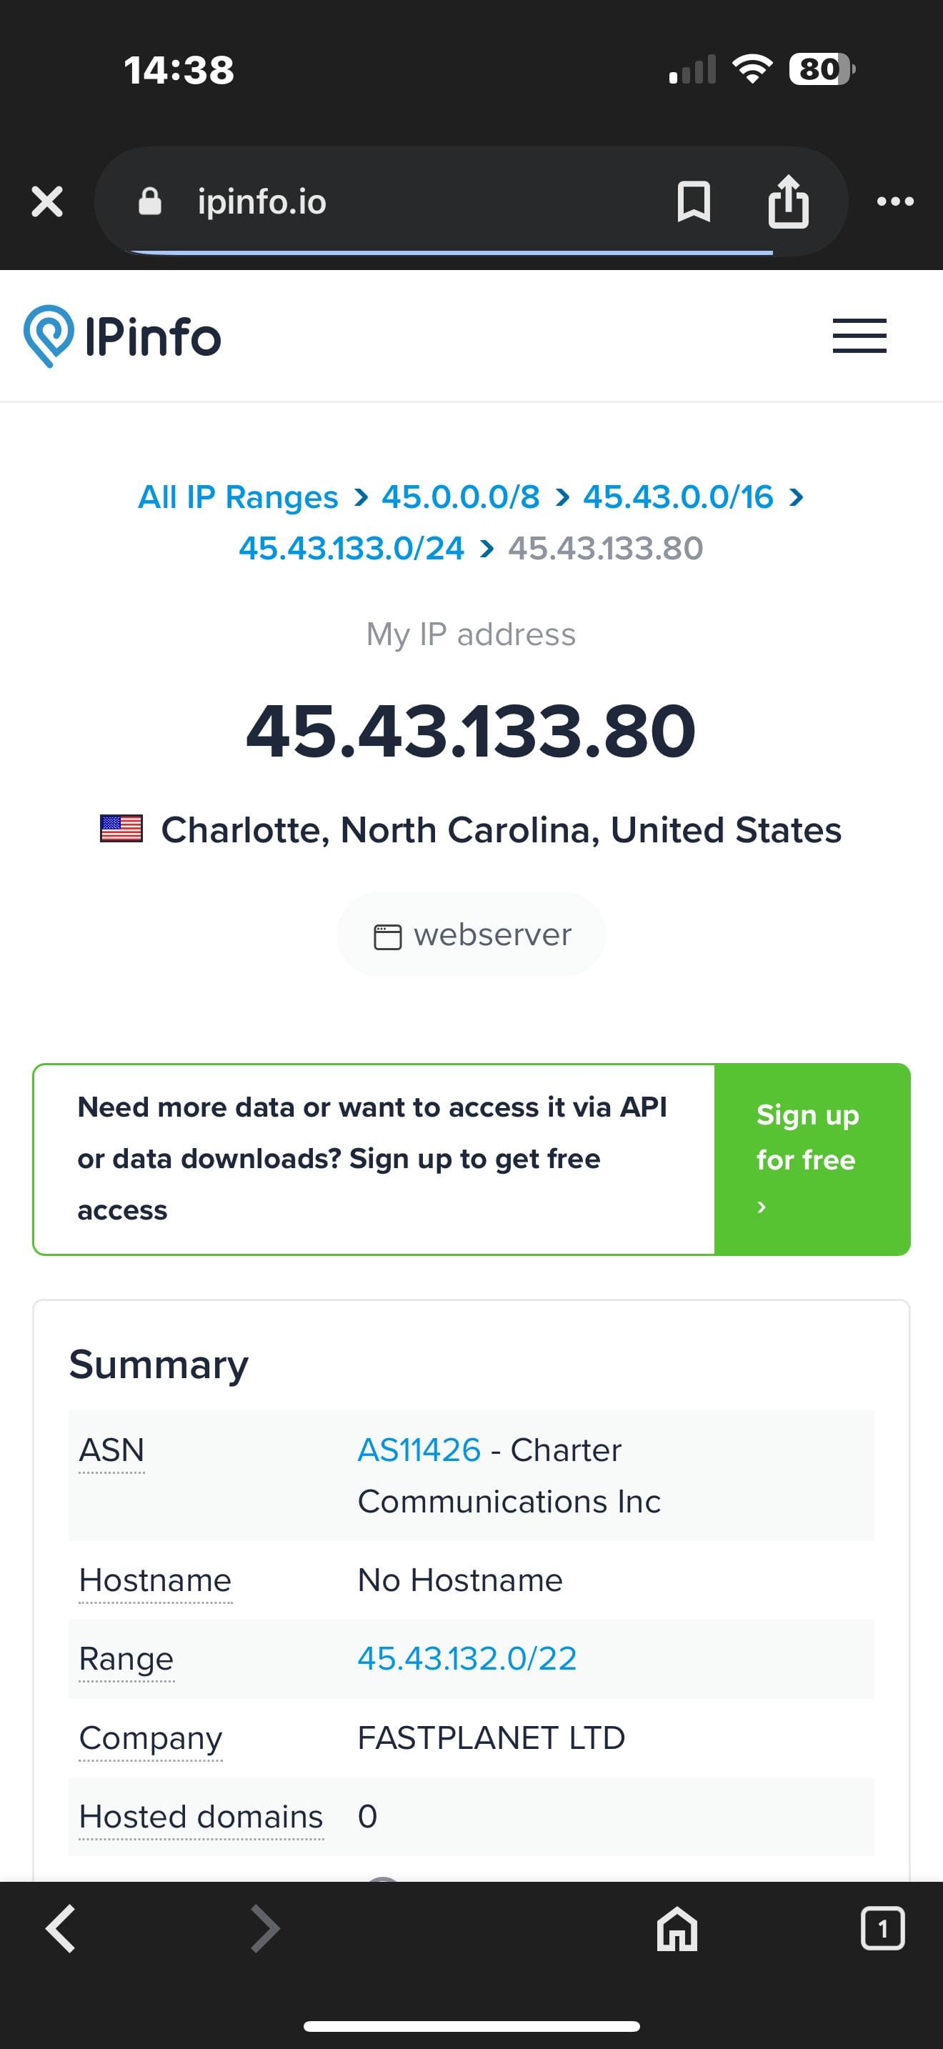Open the 45.43.133.0/24 breadcrumb link

pyautogui.click(x=351, y=548)
